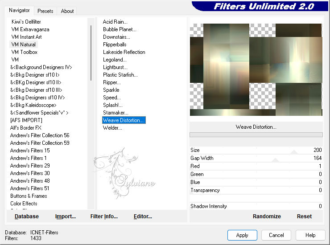Select Bkg Designers sf10 IV category

(37, 98)
